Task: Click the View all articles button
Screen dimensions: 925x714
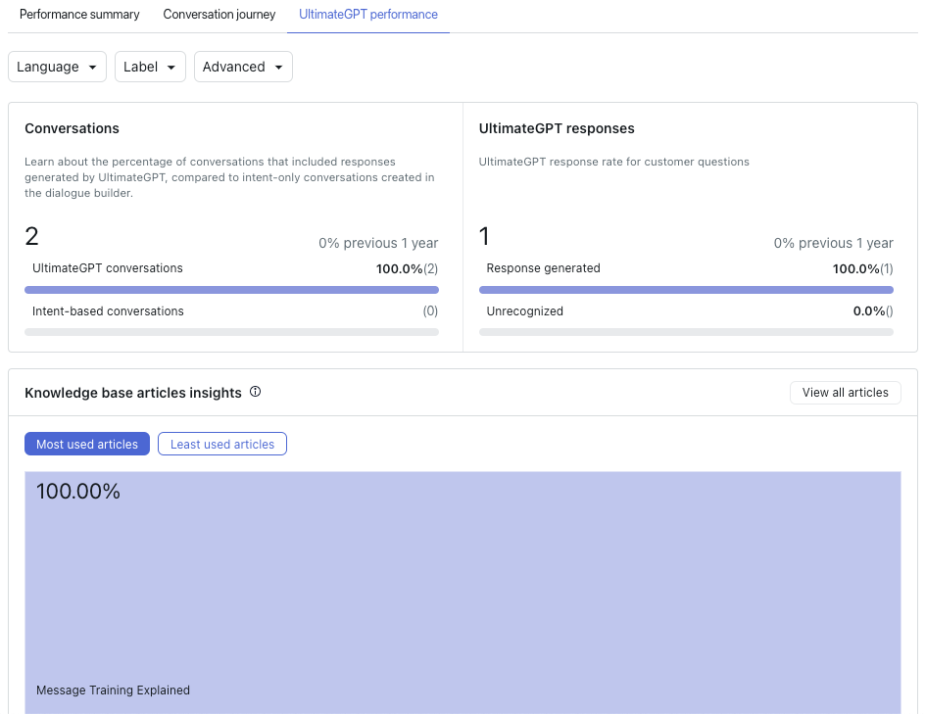Action: point(846,393)
